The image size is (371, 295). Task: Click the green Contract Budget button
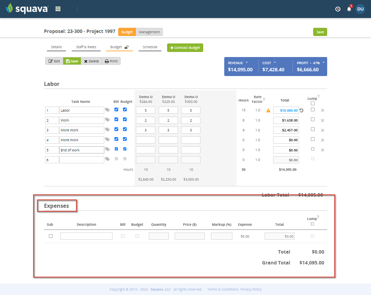185,48
